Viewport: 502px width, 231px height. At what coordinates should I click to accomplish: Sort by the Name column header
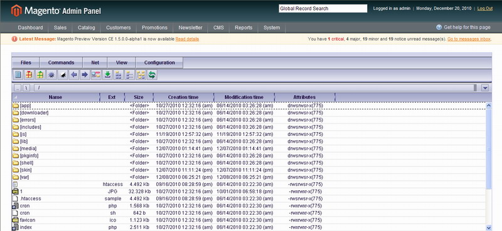tap(56, 97)
